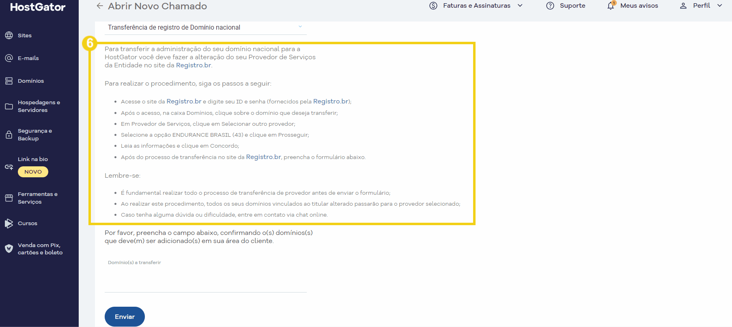Screen dimensions: 732x327
Task: Click the Meus avisos bell icon
Action: click(x=611, y=6)
